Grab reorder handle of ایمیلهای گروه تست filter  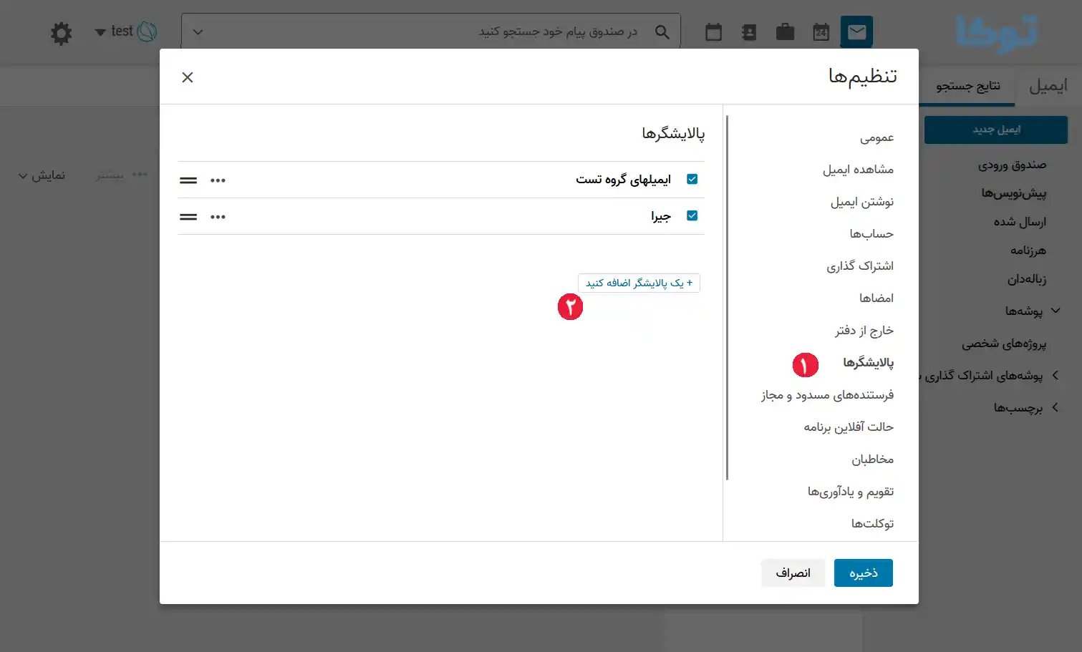(188, 180)
